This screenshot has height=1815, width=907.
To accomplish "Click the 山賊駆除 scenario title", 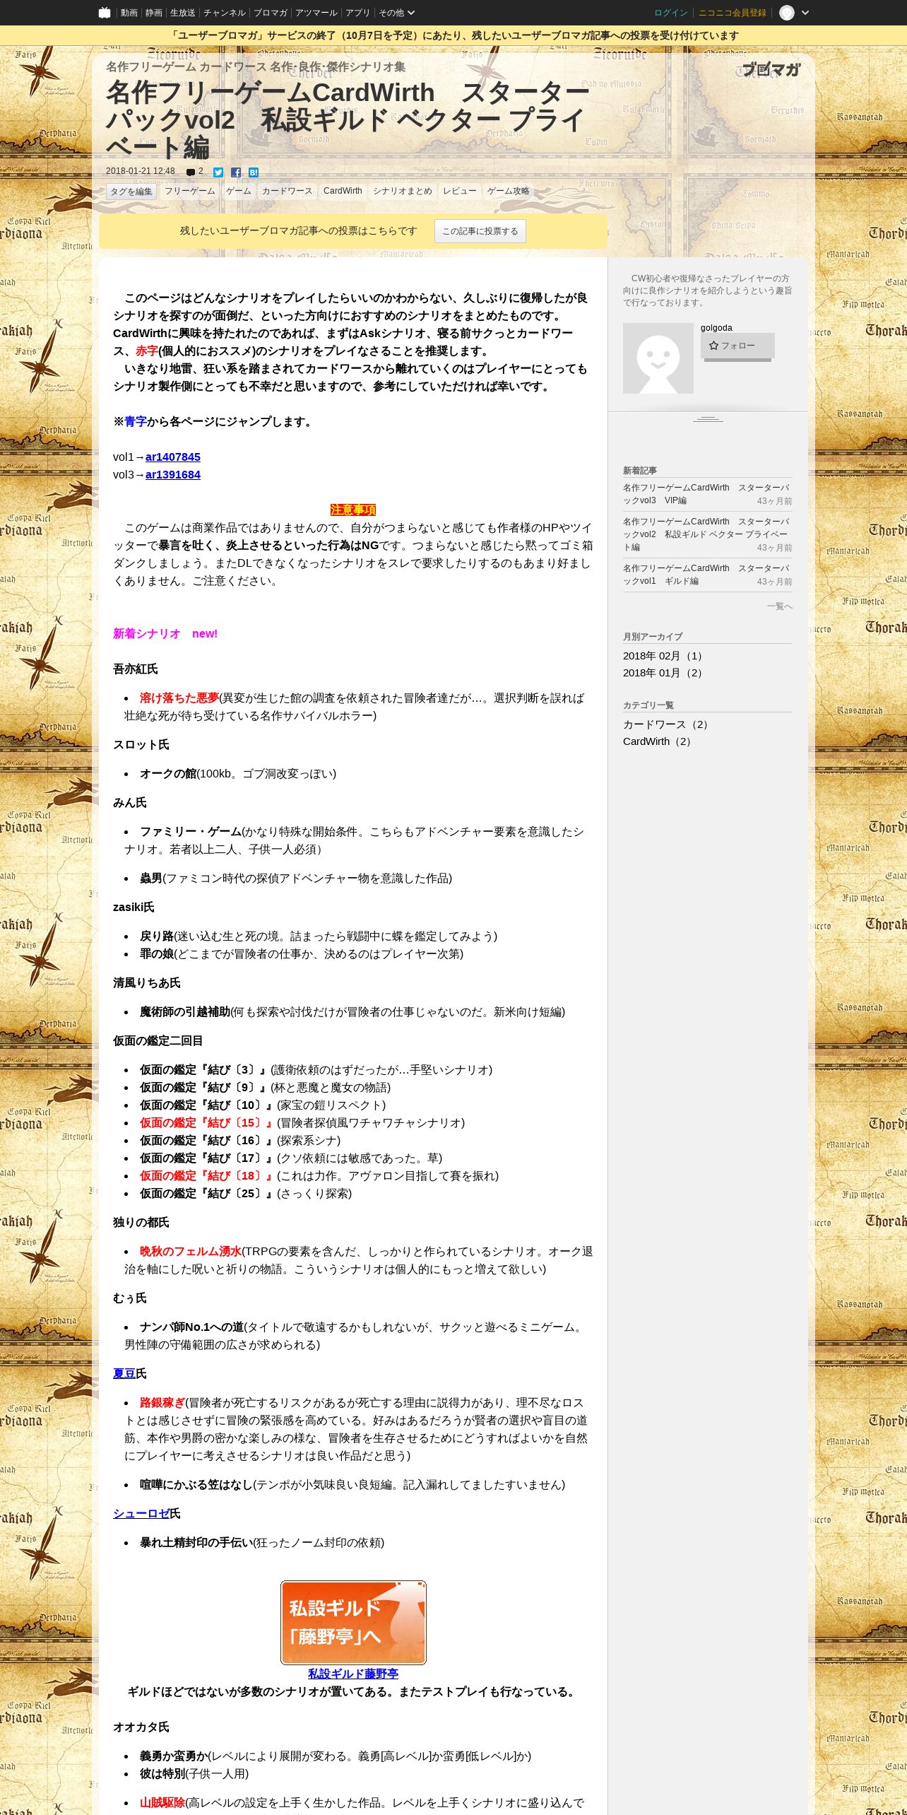I will click(162, 1802).
